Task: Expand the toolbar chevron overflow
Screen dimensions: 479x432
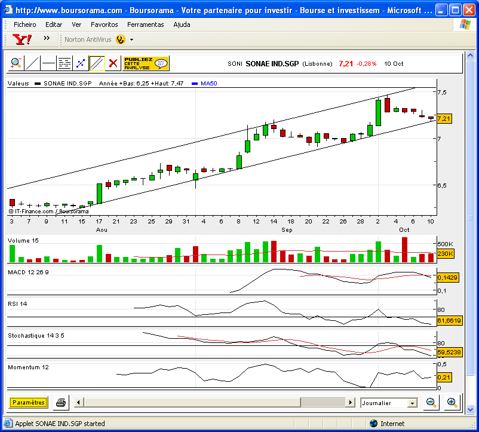Action: coord(47,38)
